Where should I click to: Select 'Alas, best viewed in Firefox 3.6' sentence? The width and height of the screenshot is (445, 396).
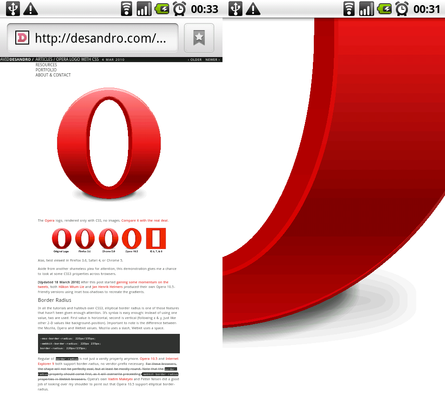80,260
